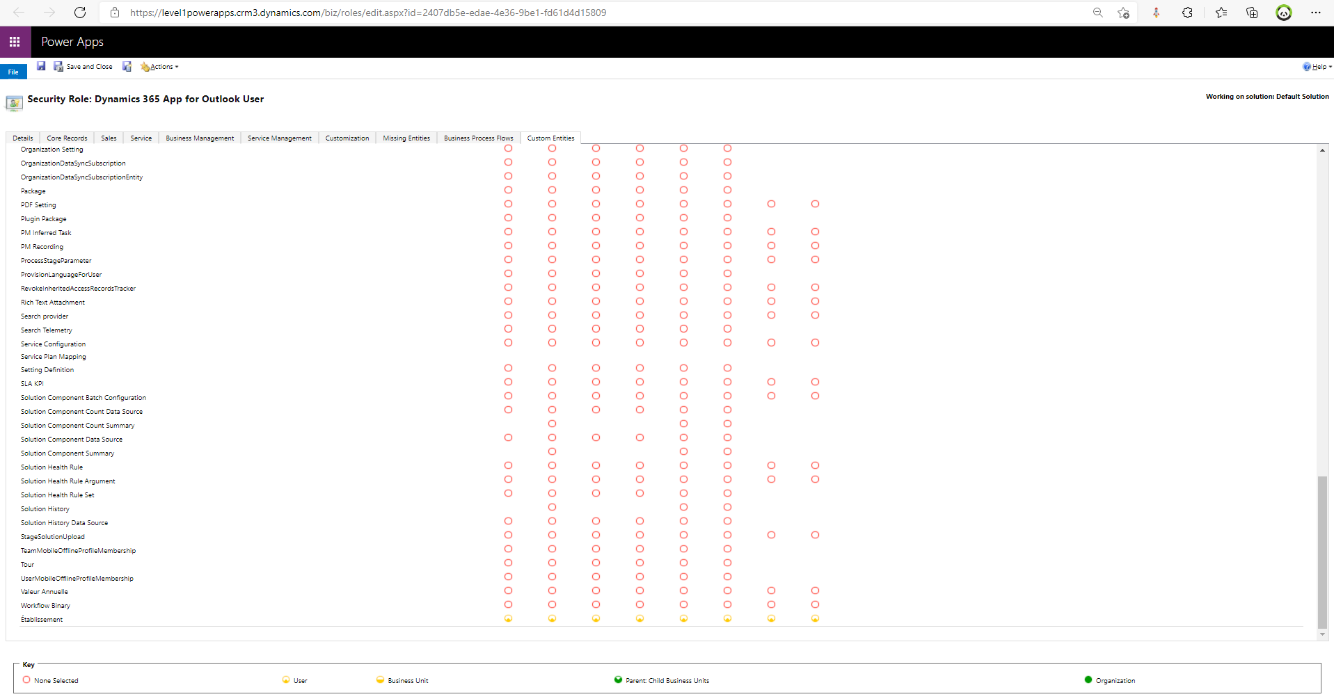The width and height of the screenshot is (1334, 699).
Task: Click the Security Role key-and-user icon
Action: [14, 103]
